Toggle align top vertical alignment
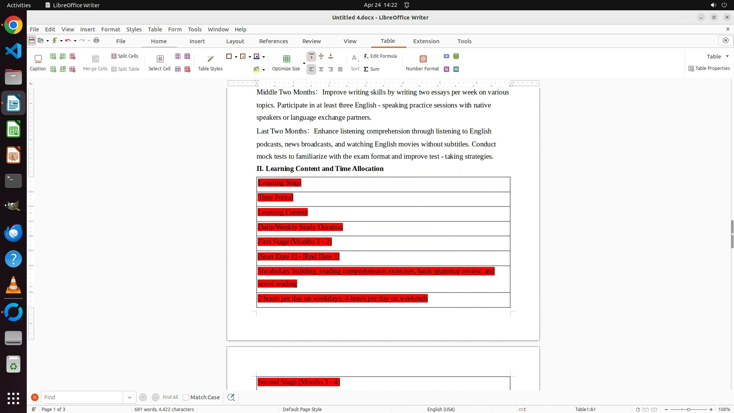This screenshot has height=413, width=734. 312,57
